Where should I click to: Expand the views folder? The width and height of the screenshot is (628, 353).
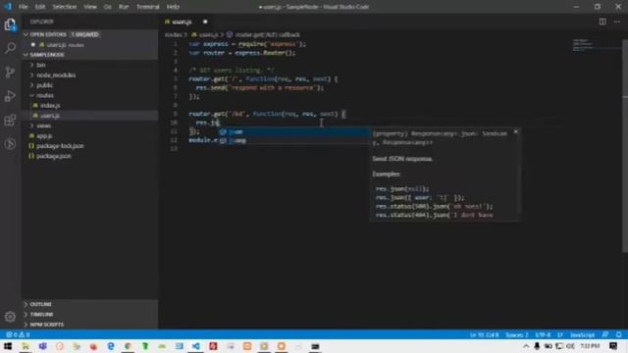[x=89, y=126]
